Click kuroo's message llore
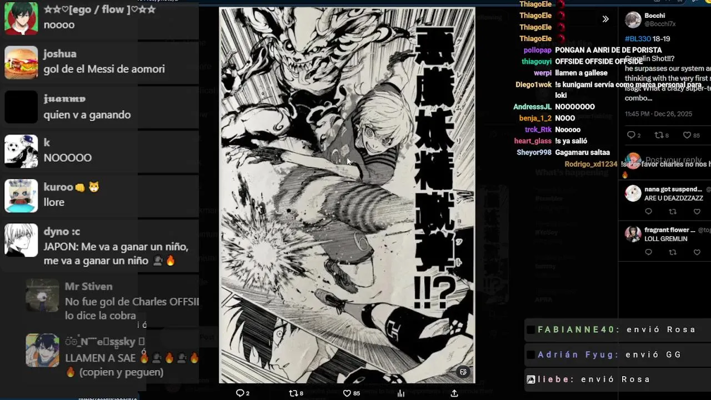The height and width of the screenshot is (400, 711). pyautogui.click(x=54, y=202)
